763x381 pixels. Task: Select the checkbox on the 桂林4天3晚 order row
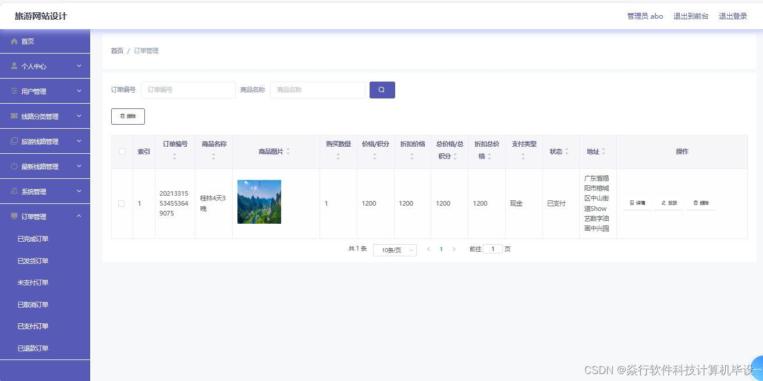tap(122, 203)
